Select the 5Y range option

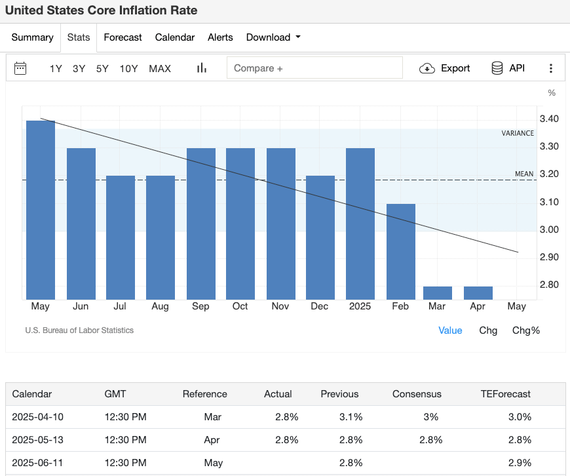pos(102,68)
